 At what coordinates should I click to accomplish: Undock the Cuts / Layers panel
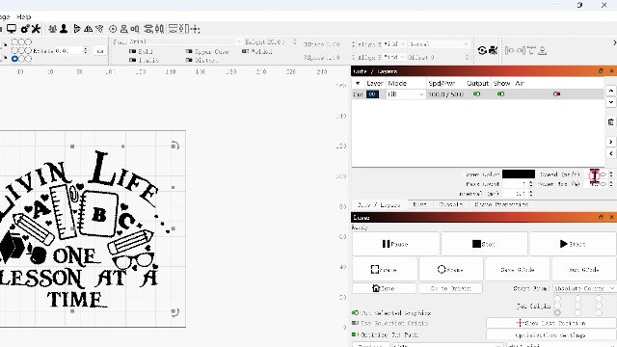pyautogui.click(x=601, y=70)
